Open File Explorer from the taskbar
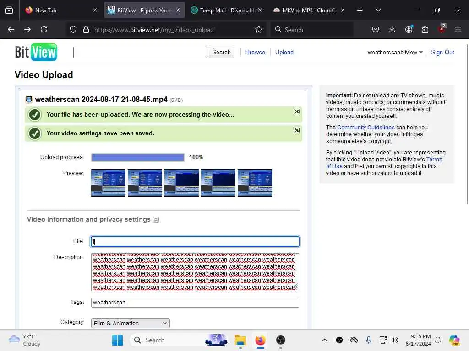Screen dimensions: 469x351 240,340
